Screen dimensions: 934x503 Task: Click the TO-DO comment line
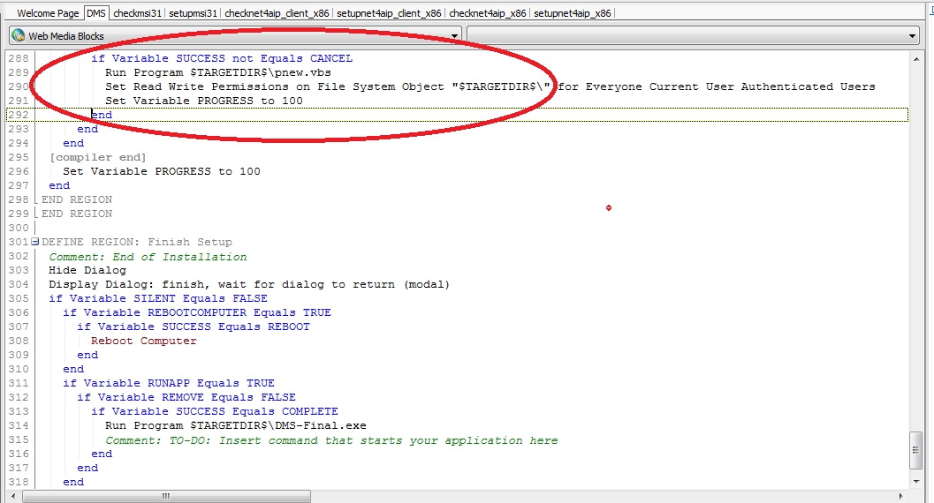pos(331,440)
